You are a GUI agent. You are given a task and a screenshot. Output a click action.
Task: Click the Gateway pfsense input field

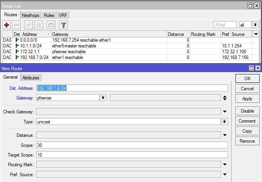[x=68, y=98]
